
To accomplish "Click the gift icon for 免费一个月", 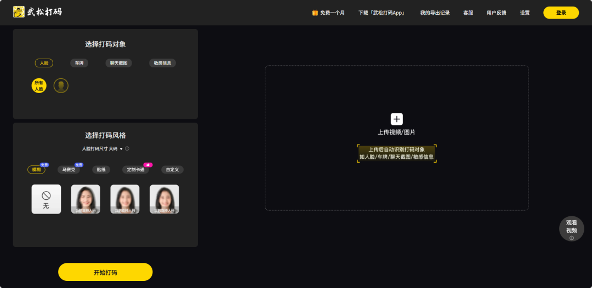I will 315,13.
